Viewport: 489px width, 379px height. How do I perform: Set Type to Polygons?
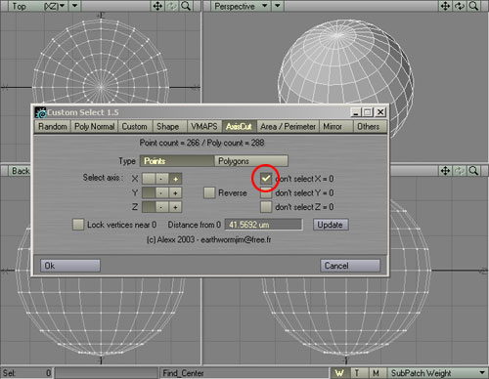pyautogui.click(x=251, y=161)
